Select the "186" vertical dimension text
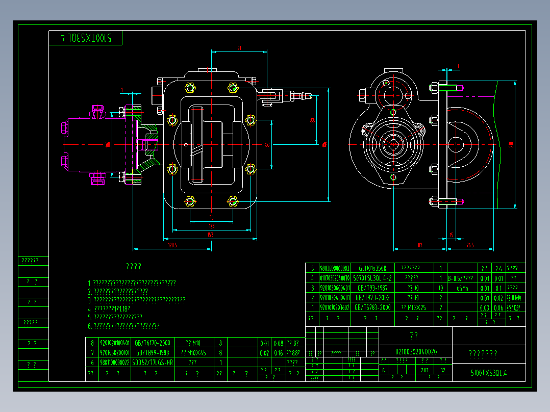Screen dimensions: 550x412 [x=324, y=144]
